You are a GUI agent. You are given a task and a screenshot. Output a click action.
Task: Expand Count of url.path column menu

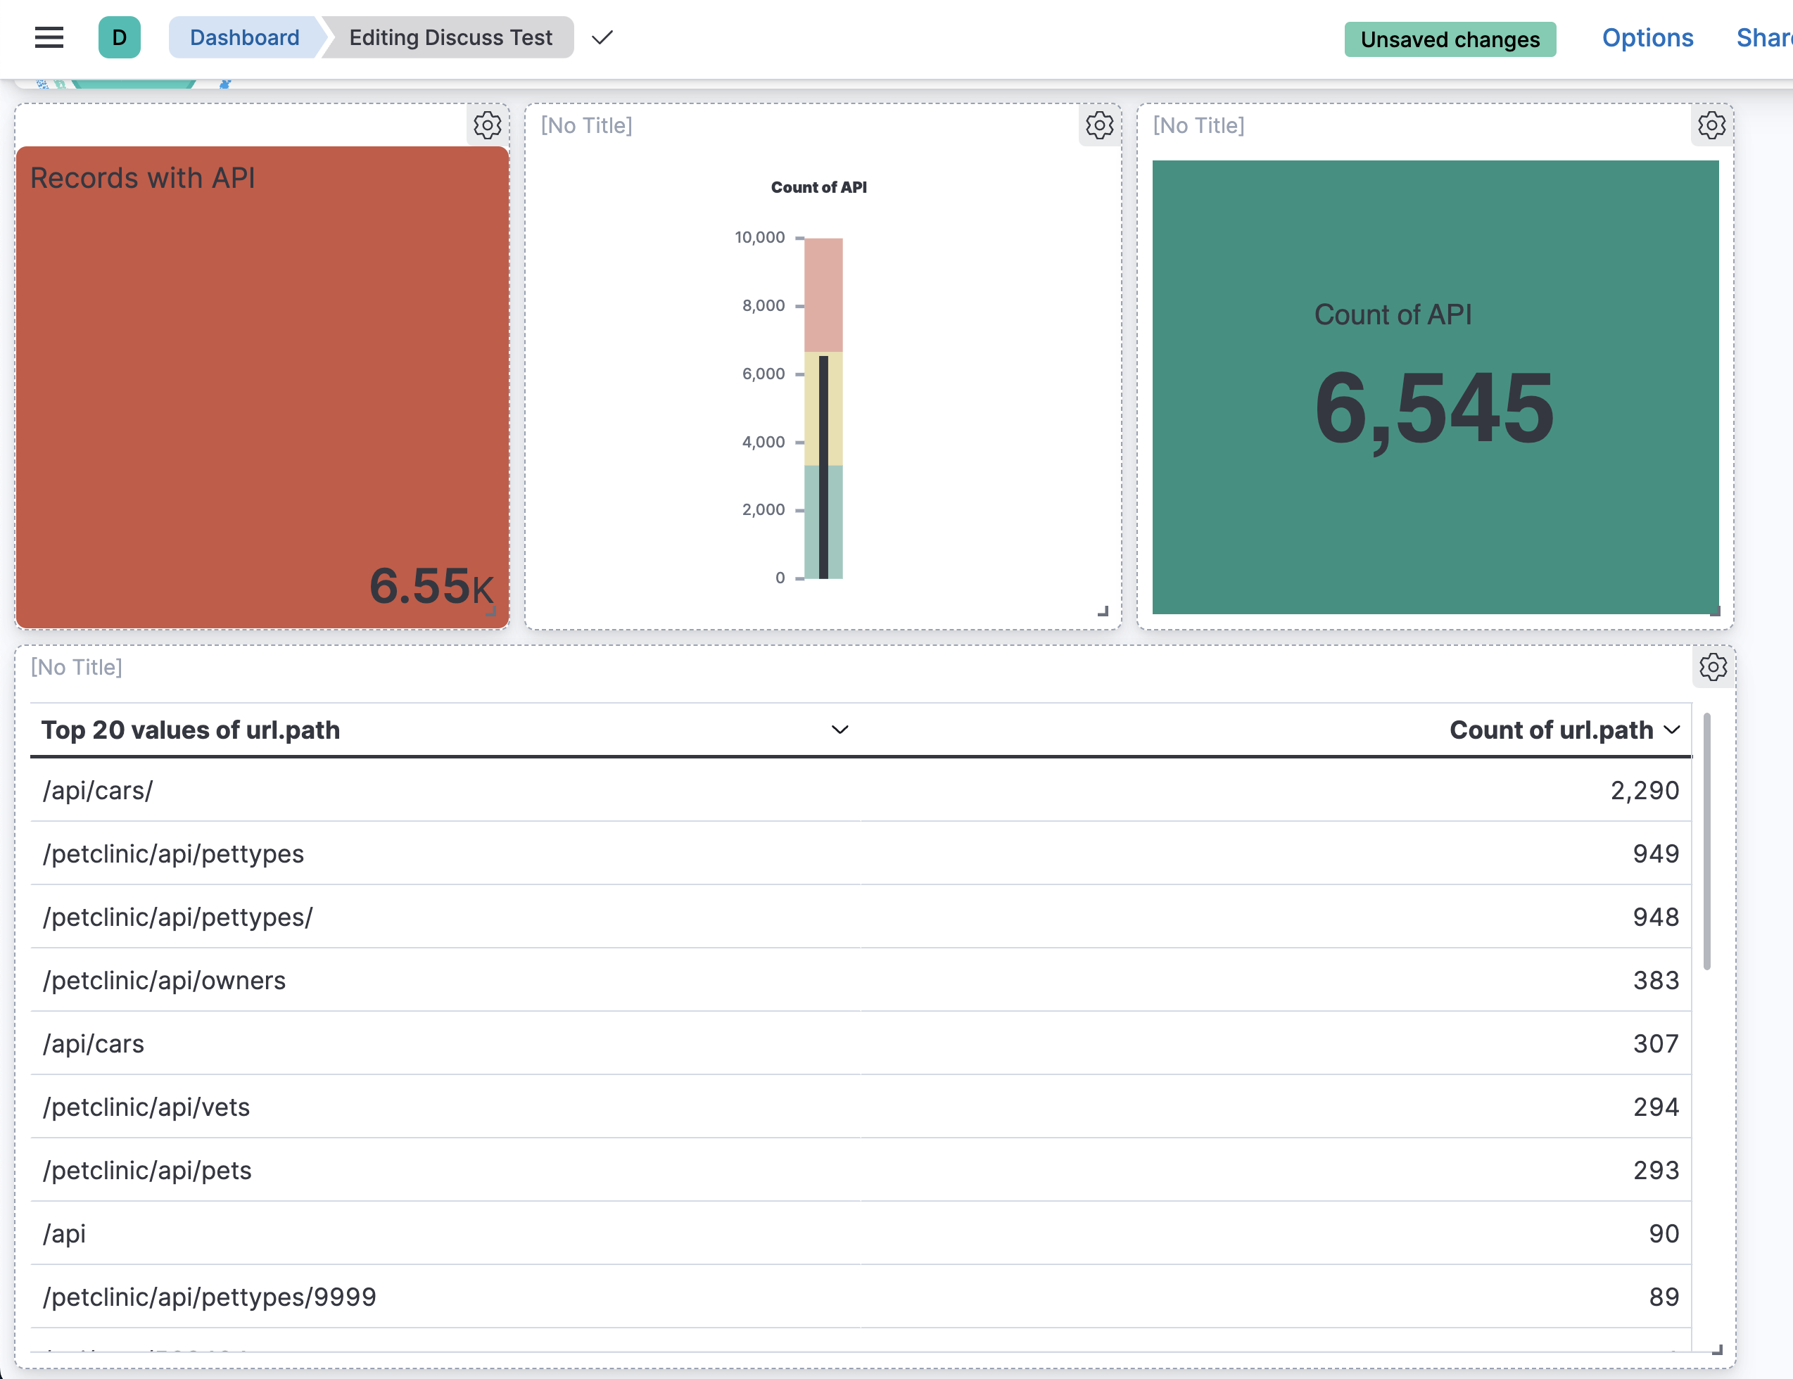point(1672,730)
